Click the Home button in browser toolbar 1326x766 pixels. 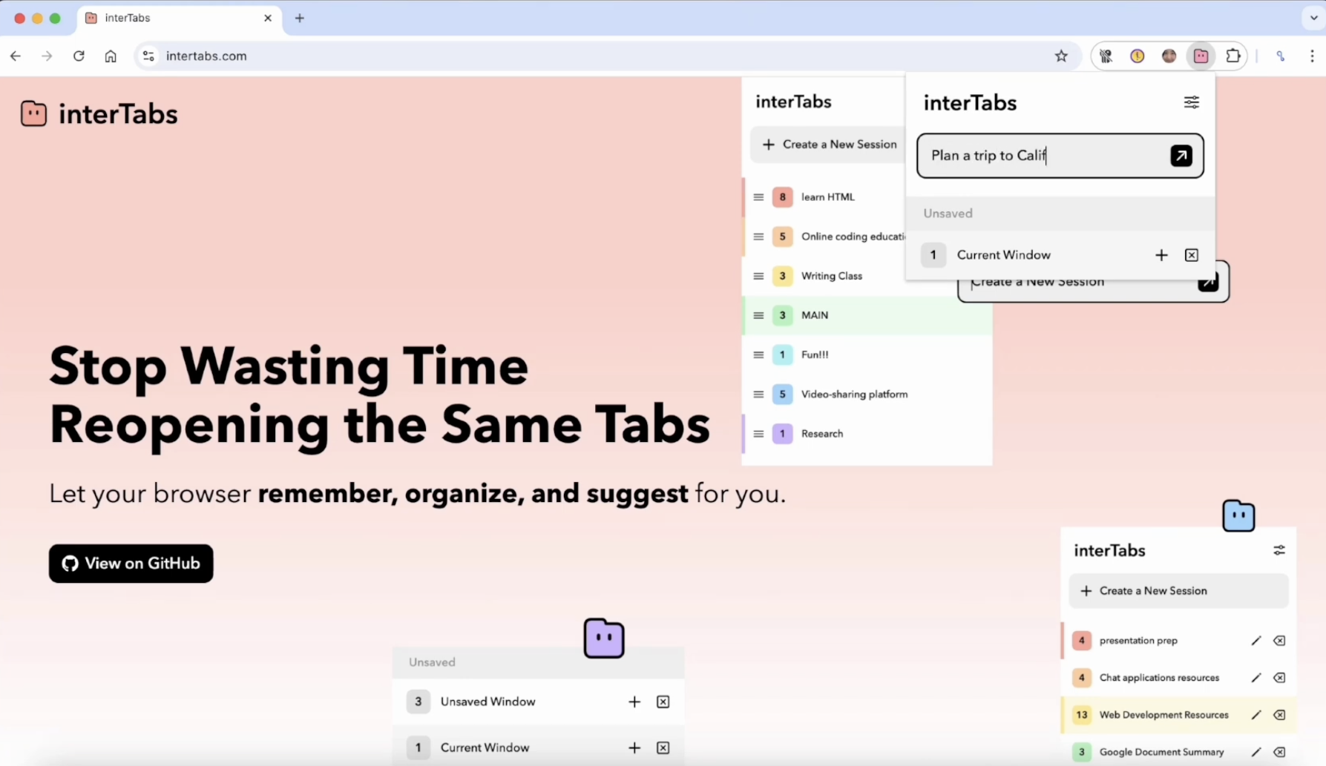111,56
